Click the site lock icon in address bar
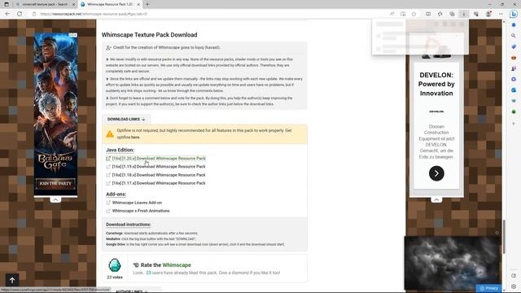Viewport: 521px width, 293px height. (34, 14)
